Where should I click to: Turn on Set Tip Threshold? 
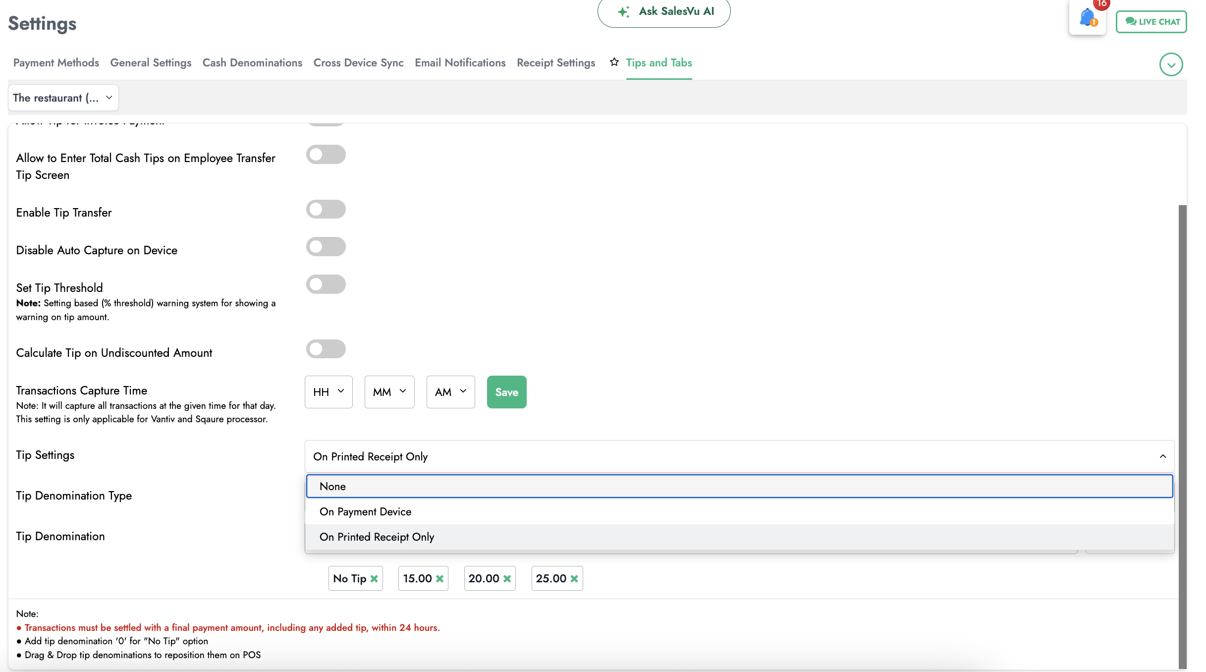(x=326, y=284)
